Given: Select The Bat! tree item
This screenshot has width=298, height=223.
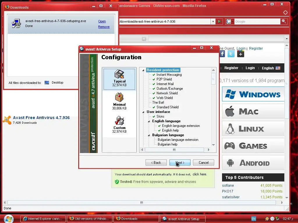Looking at the screenshot, I should point(158,102).
